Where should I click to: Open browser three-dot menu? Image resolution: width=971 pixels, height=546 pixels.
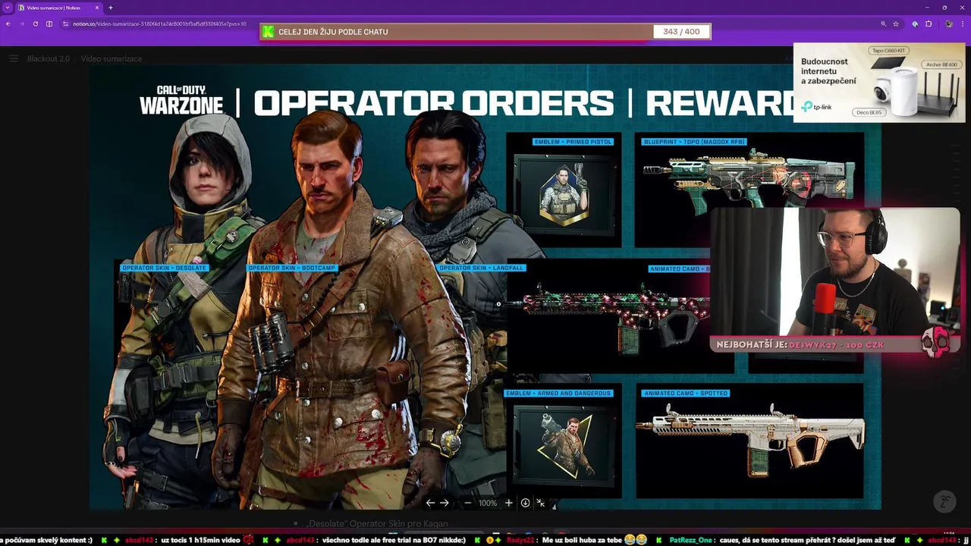click(962, 24)
